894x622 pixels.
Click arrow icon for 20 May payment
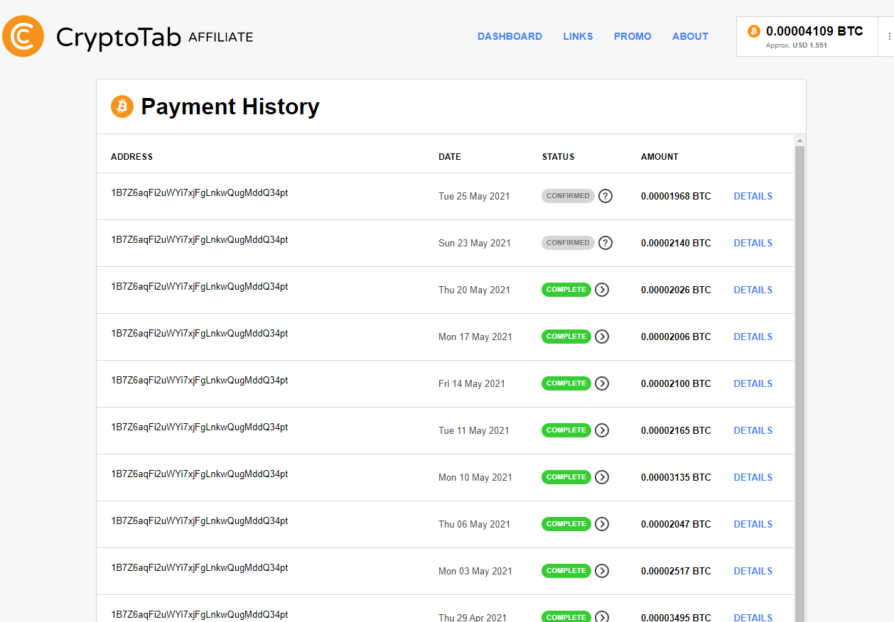[602, 290]
